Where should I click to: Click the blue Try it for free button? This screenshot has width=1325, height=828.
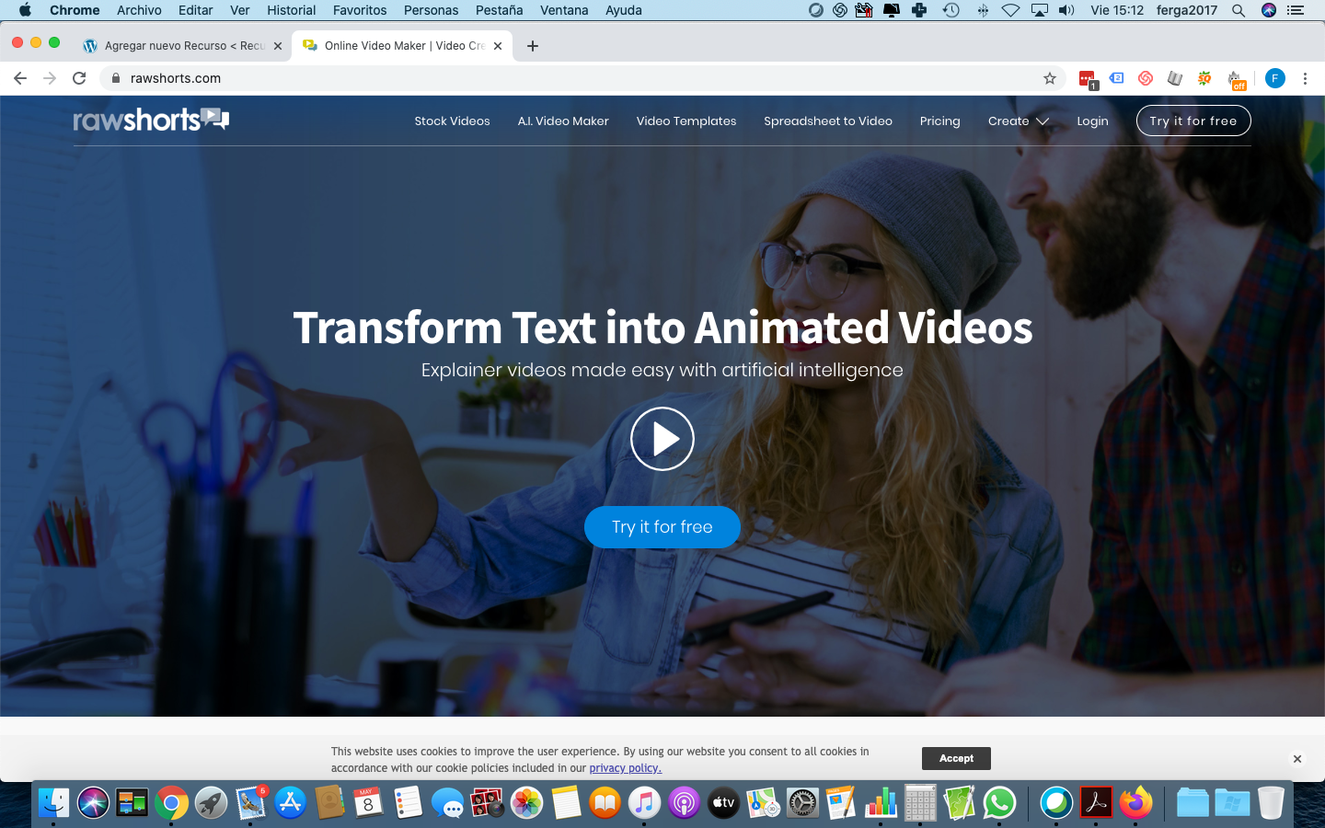click(x=662, y=527)
